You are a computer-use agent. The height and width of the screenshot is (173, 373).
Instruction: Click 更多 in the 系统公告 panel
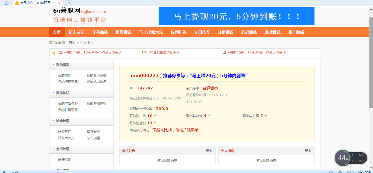209,151
